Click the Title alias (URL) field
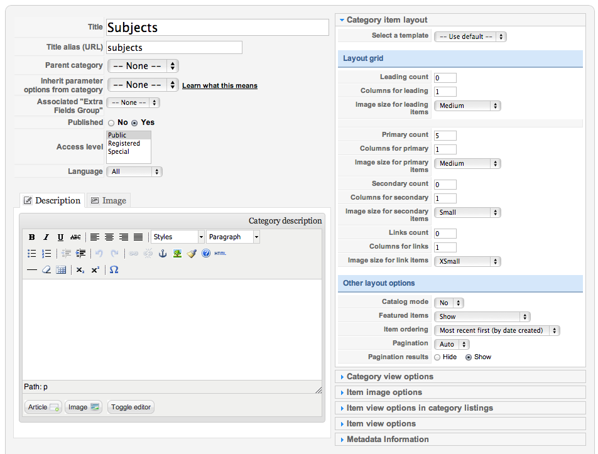This screenshot has width=598, height=454. (x=174, y=47)
